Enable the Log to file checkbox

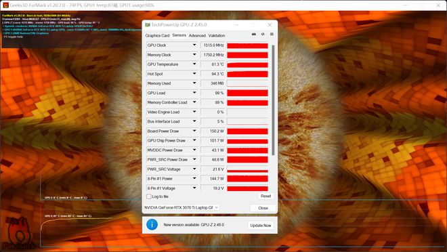click(x=148, y=196)
